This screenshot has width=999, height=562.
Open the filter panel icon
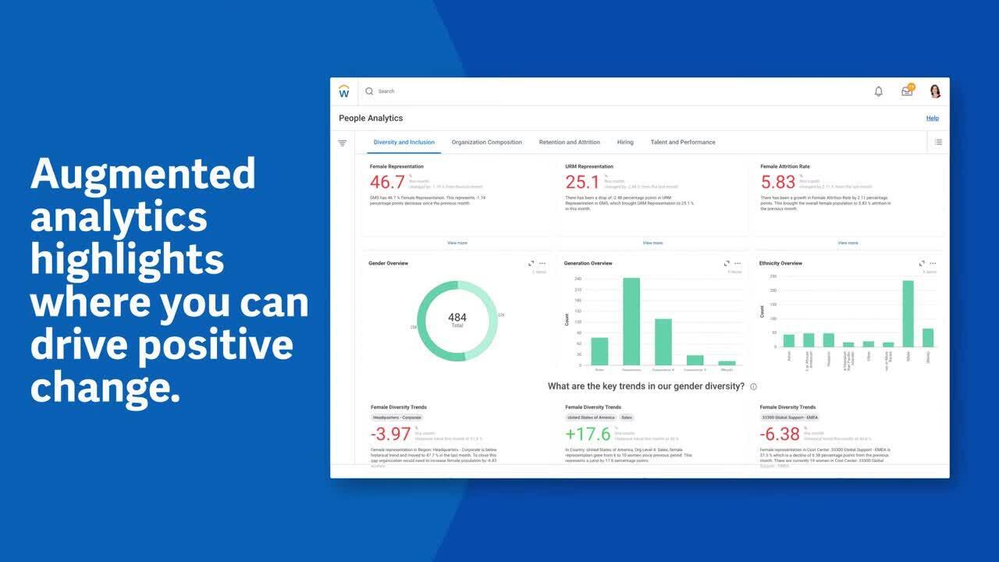pyautogui.click(x=342, y=143)
